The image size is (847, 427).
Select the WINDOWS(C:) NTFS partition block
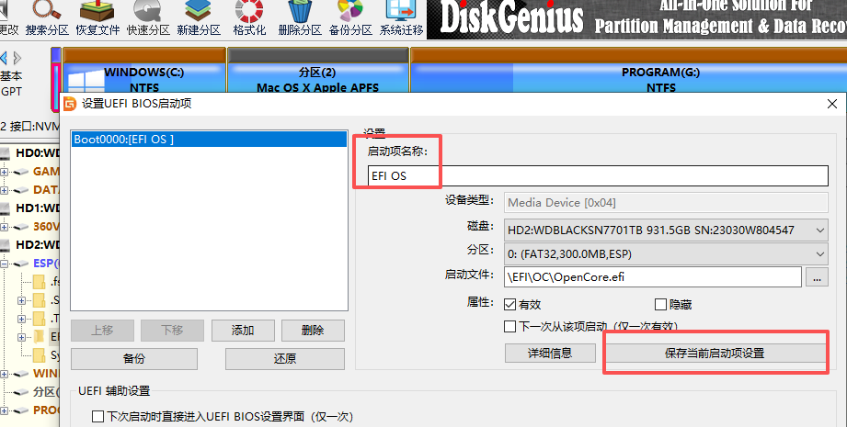(144, 71)
